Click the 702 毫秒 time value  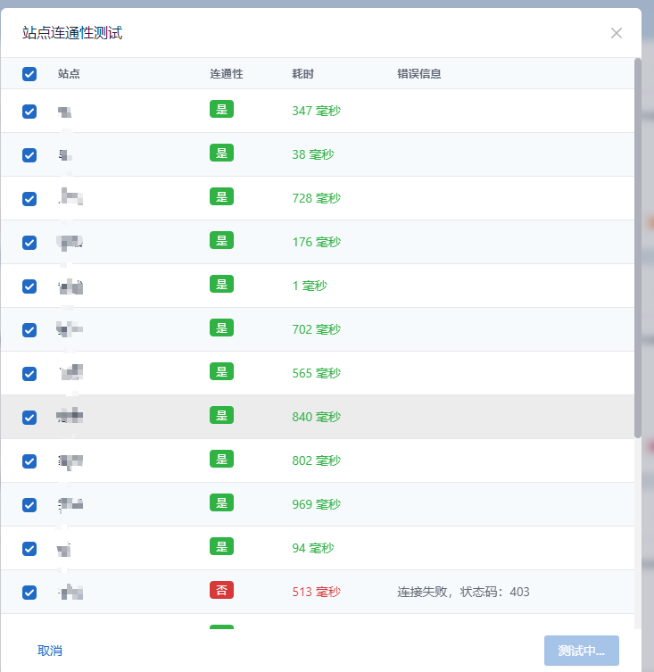tap(316, 329)
